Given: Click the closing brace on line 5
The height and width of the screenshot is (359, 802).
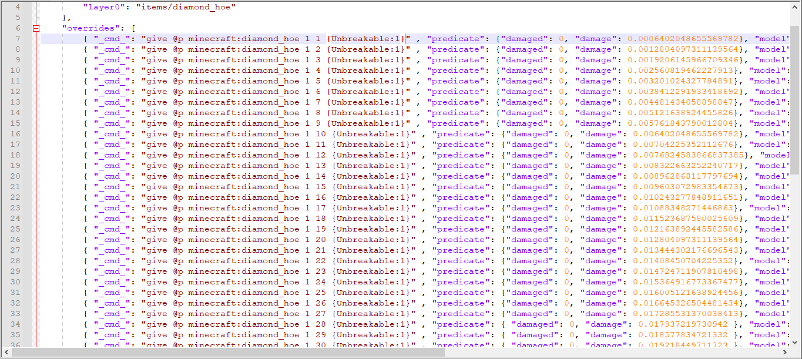Looking at the screenshot, I should (65, 18).
